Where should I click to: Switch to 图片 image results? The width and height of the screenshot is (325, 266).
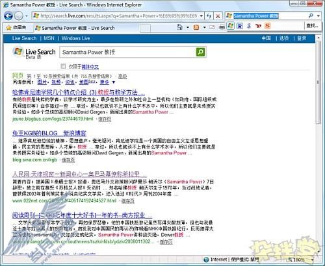pyautogui.click(x=42, y=82)
